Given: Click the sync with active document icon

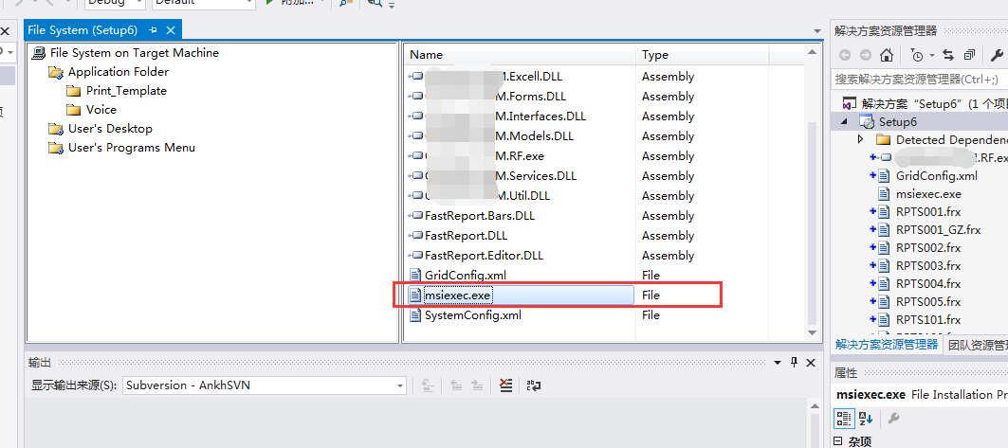Looking at the screenshot, I should point(948,55).
